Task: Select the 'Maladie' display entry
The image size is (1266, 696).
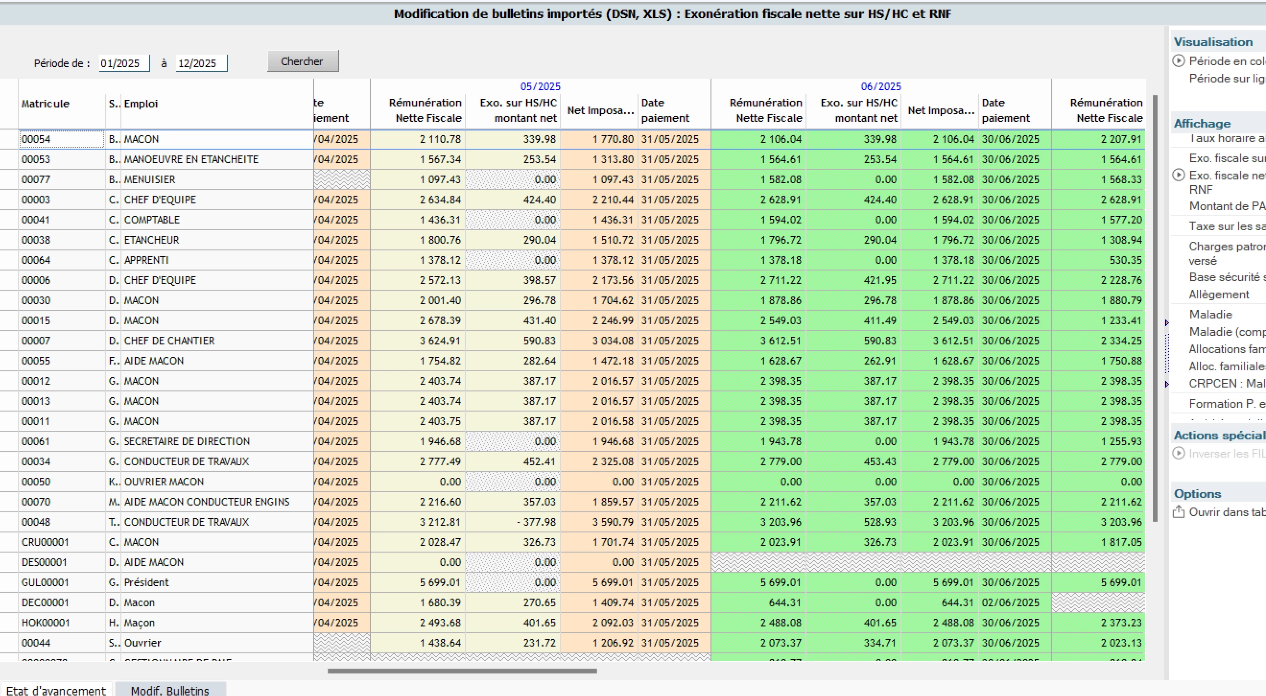Action: (x=1210, y=315)
